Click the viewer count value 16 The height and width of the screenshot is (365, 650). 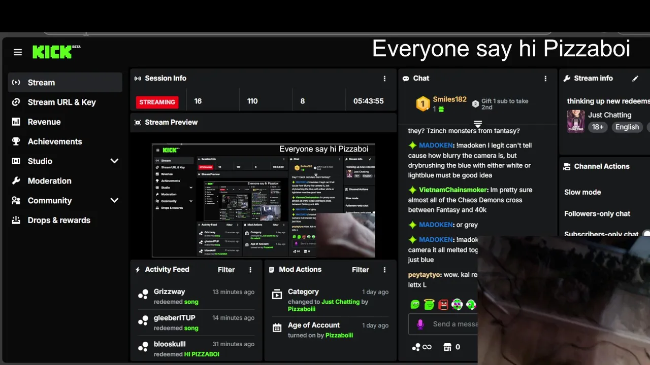point(198,101)
